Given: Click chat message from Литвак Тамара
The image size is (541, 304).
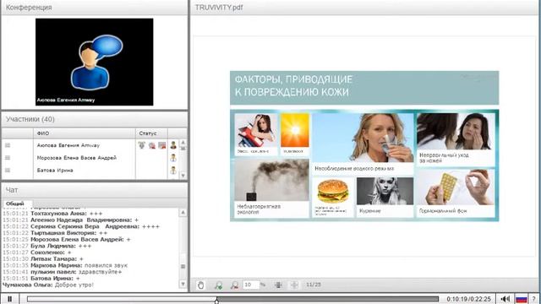Looking at the screenshot, I should coord(43,259).
